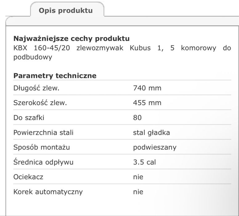Click the 740 mm value
Screen dimensions: 239x216
coord(147,88)
